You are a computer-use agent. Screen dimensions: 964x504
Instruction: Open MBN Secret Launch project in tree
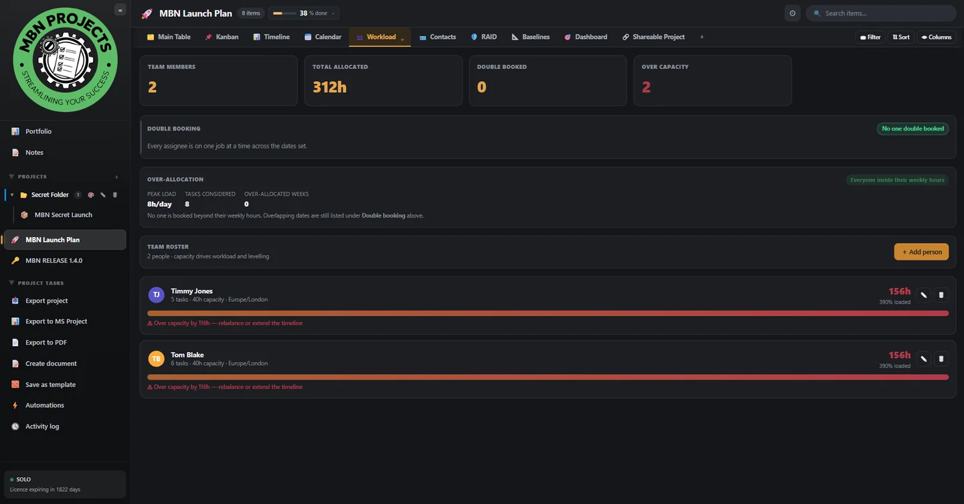pyautogui.click(x=65, y=215)
